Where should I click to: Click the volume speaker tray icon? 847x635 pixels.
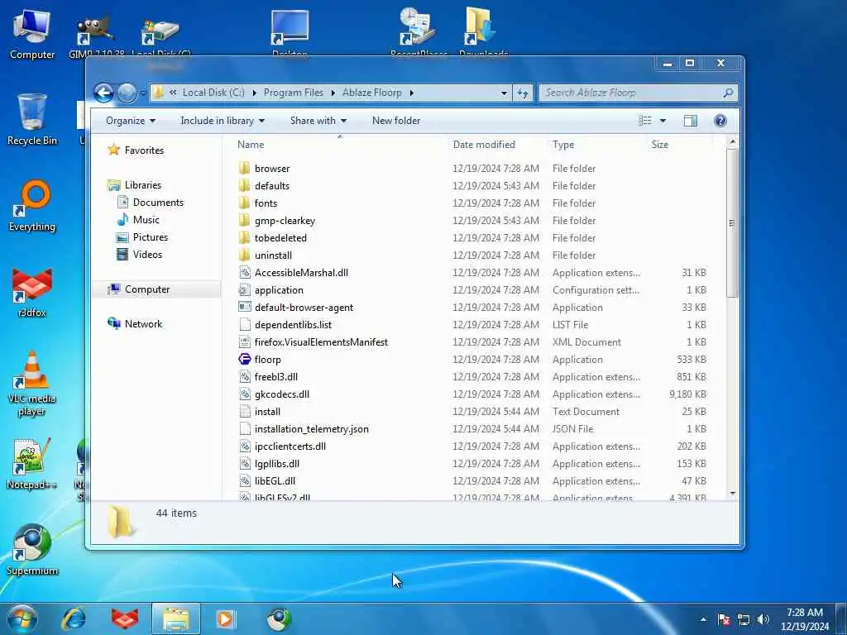point(763,619)
